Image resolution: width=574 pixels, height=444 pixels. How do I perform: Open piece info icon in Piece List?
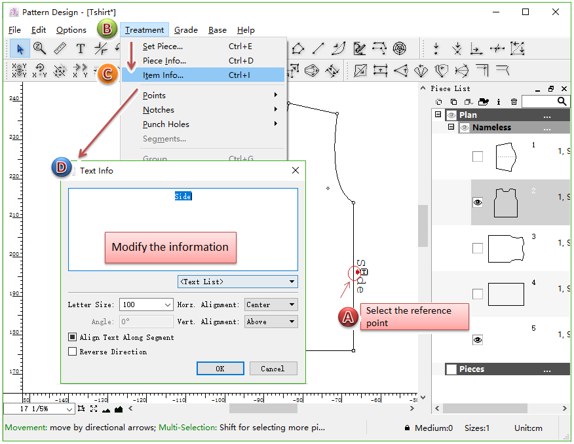pyautogui.click(x=499, y=102)
